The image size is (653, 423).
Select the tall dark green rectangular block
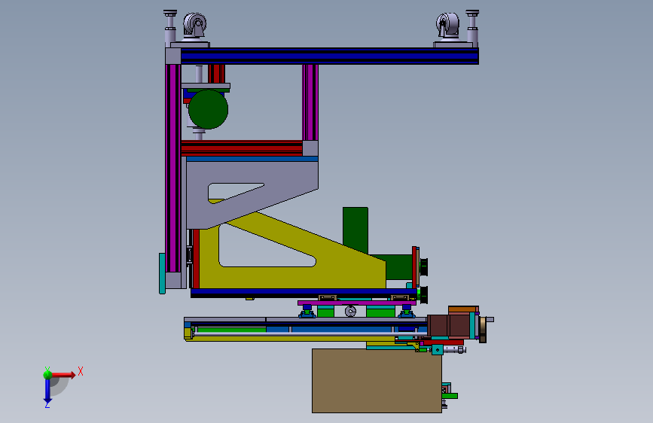[x=355, y=230]
